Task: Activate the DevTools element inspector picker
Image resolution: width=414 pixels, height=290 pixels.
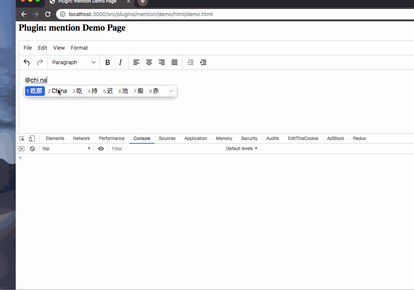Action: (x=22, y=138)
